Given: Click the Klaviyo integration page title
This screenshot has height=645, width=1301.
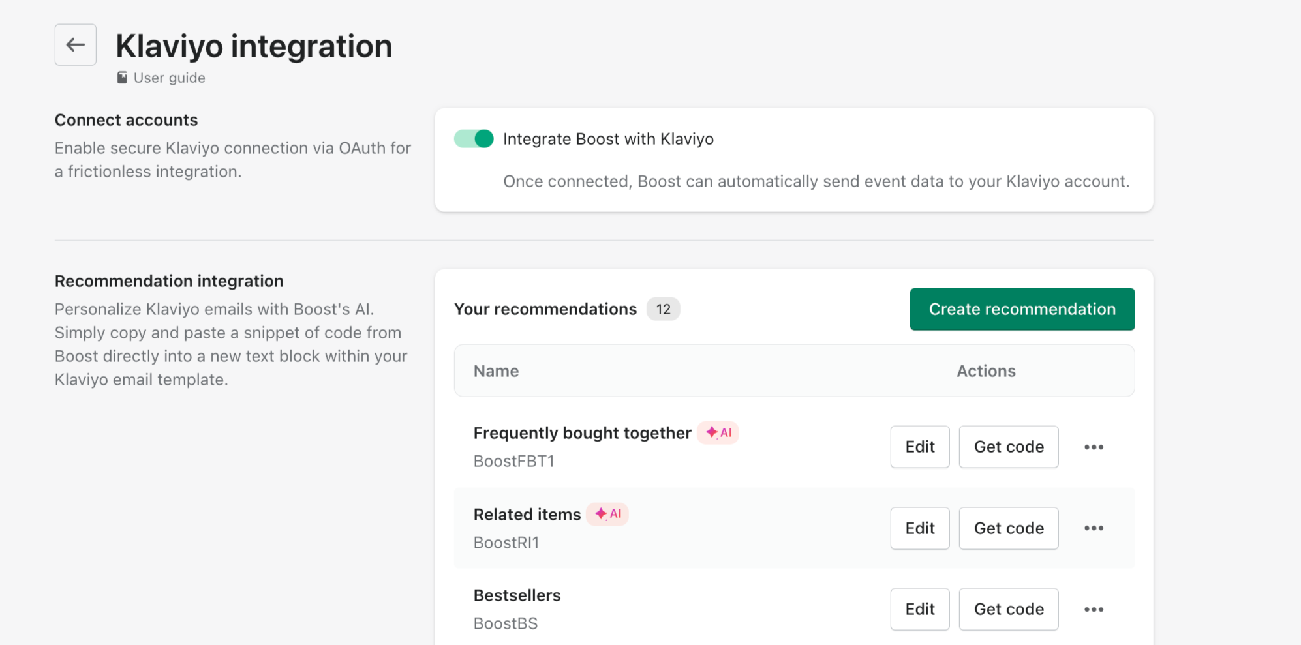Looking at the screenshot, I should click(x=254, y=46).
